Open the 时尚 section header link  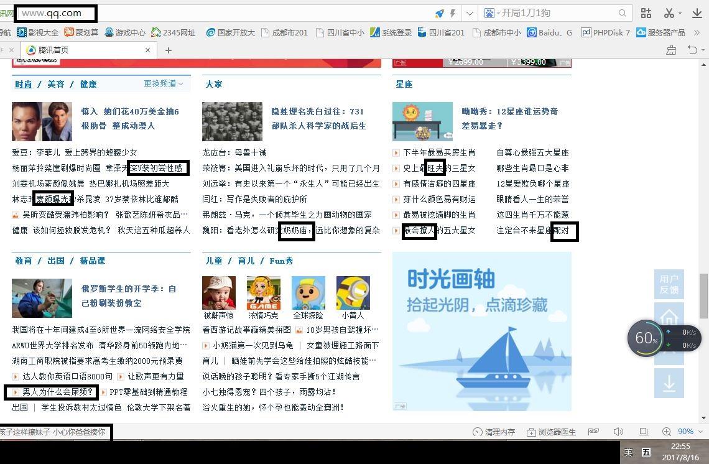coord(24,84)
